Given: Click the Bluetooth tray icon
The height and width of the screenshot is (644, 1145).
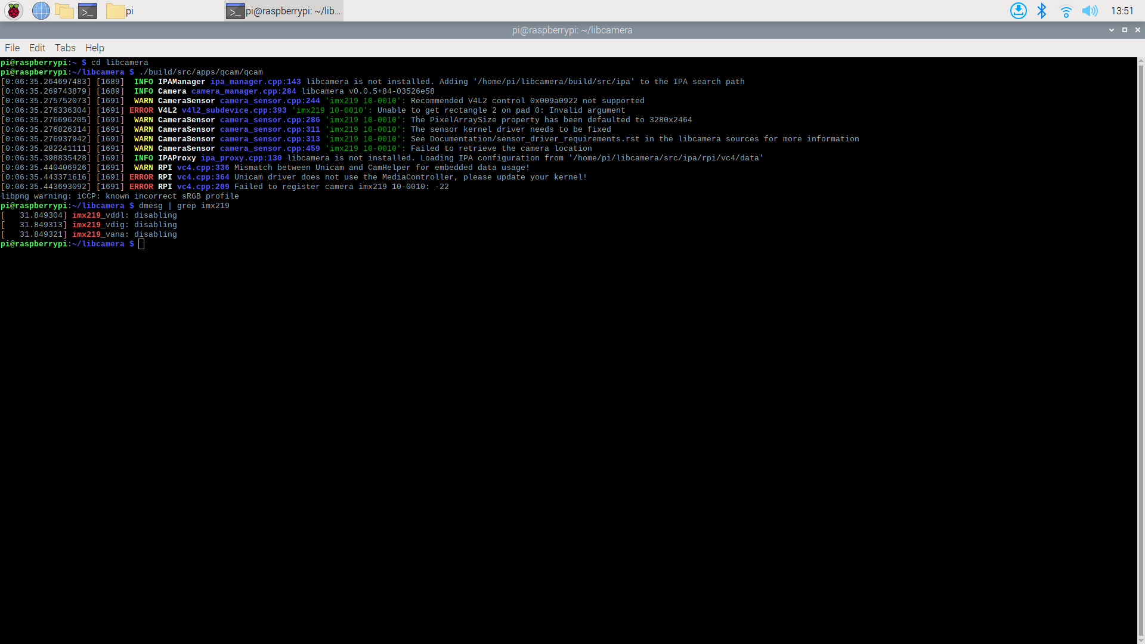Looking at the screenshot, I should [x=1042, y=10].
